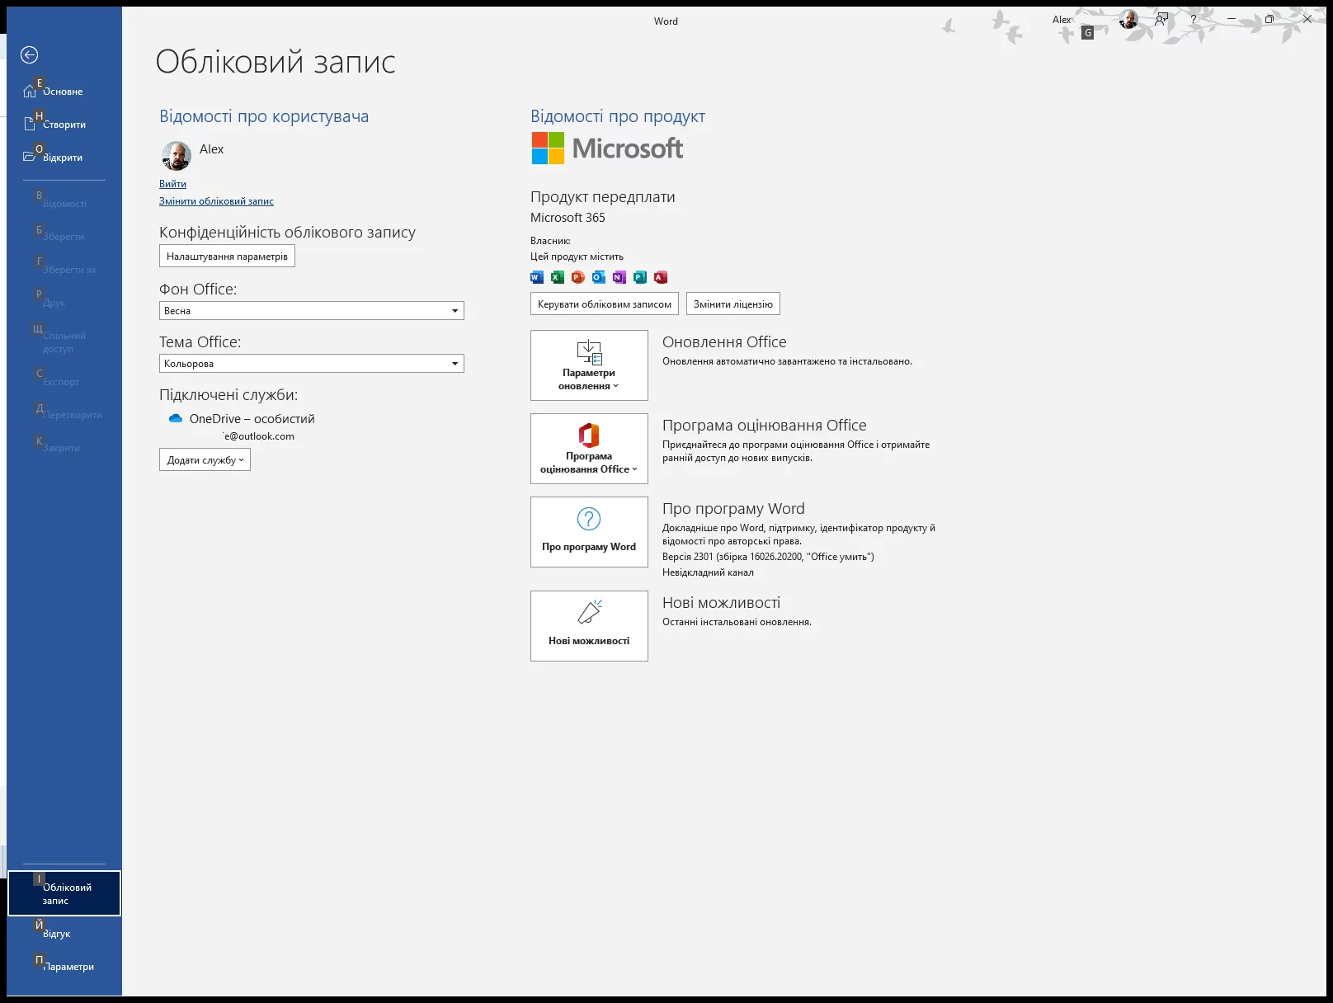
Task: Click the greyed Експорт sidebar item
Action: [64, 381]
